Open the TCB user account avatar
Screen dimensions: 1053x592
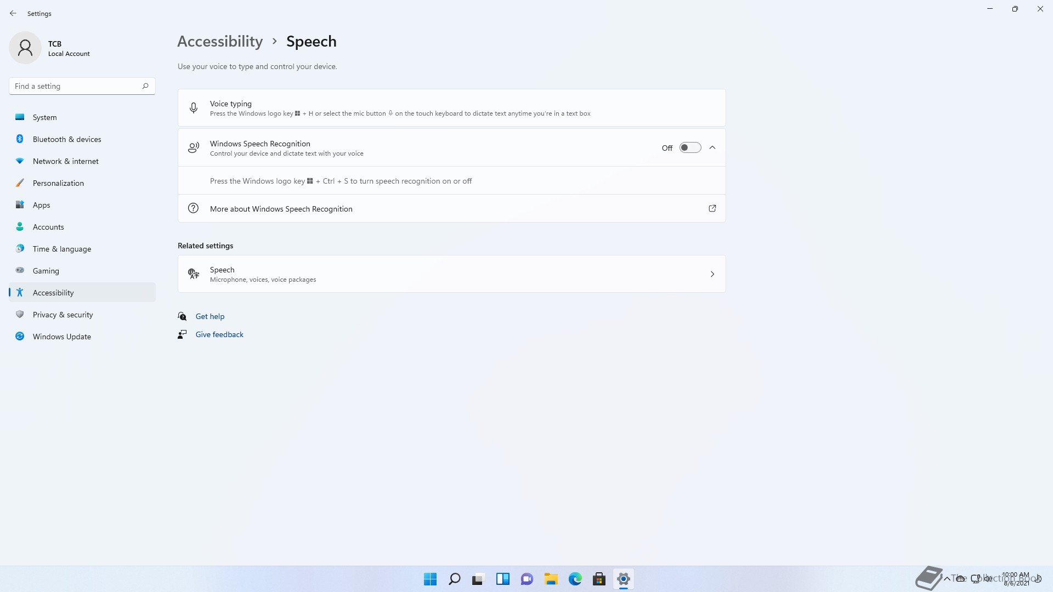click(25, 48)
